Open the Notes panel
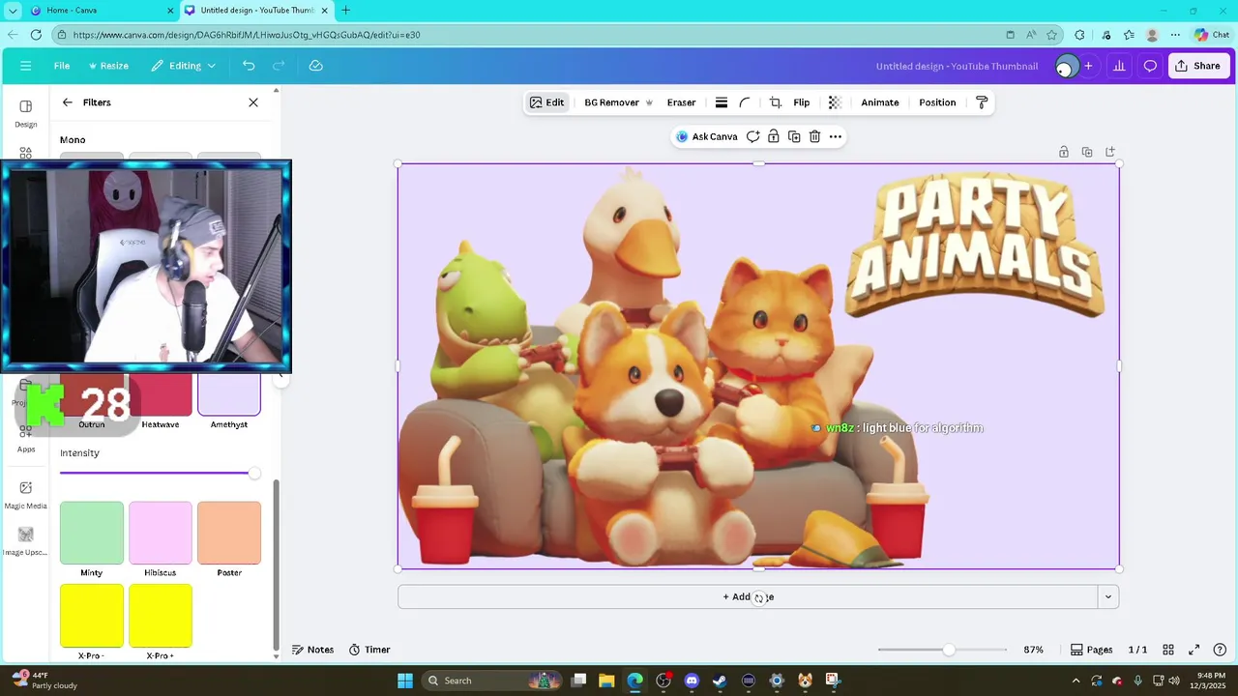1238x696 pixels. pos(312,650)
